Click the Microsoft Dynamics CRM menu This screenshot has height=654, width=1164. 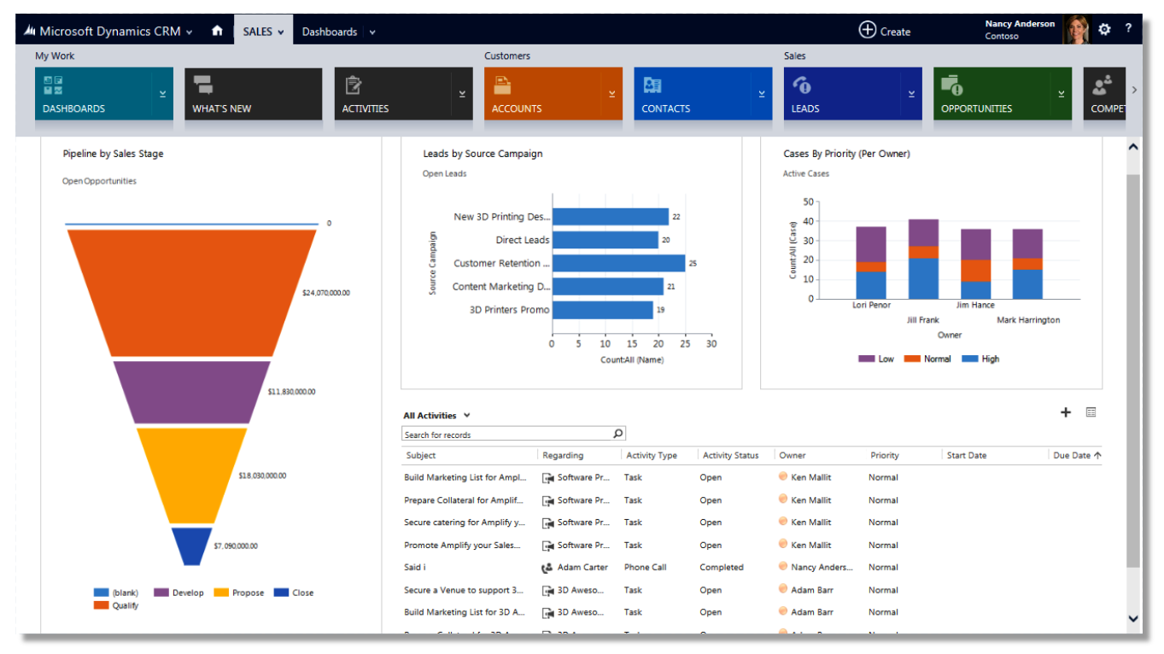111,30
